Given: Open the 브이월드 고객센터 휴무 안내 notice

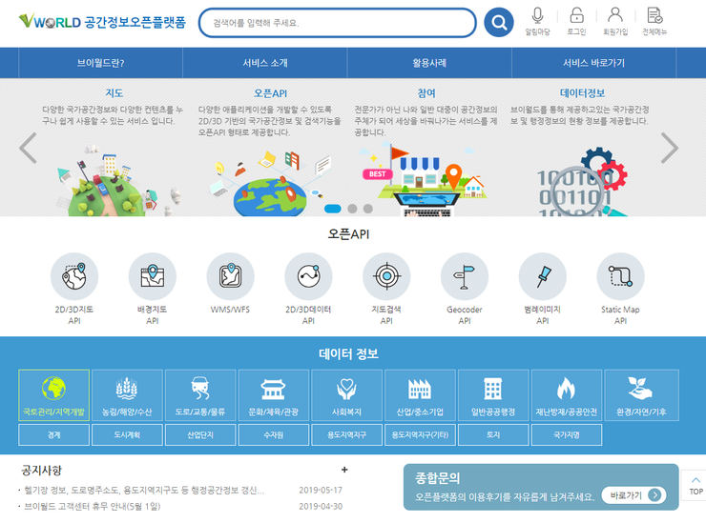Looking at the screenshot, I should click(92, 507).
